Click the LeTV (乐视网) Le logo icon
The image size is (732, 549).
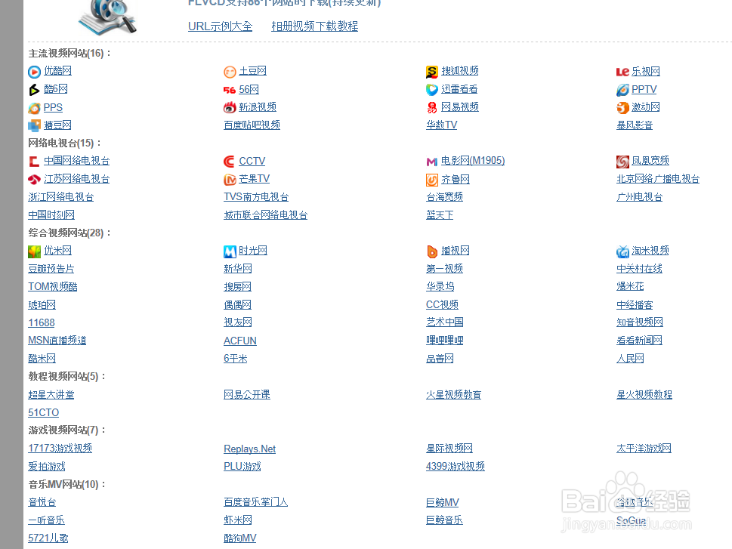pyautogui.click(x=622, y=72)
